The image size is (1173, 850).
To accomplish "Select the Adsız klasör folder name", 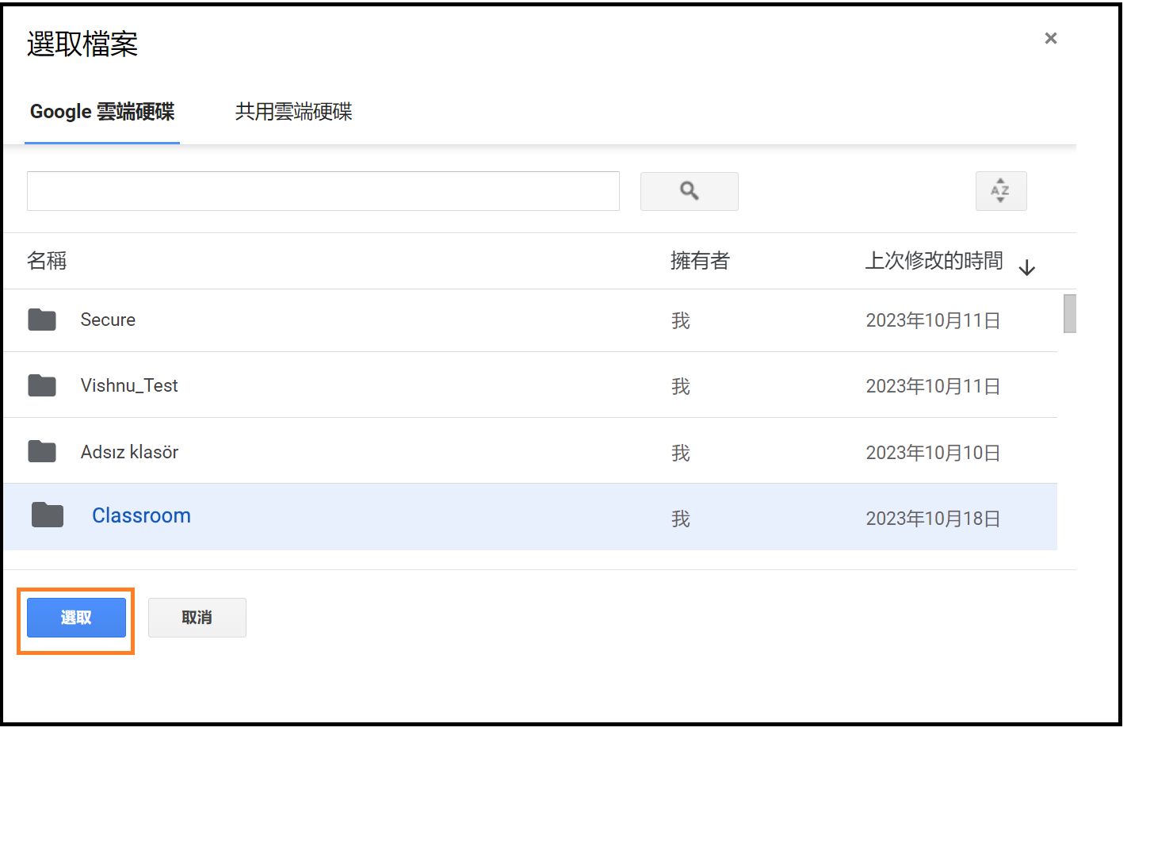I will pos(129,452).
